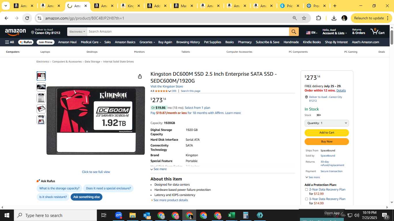Open File Explorer in the taskbar
Screen dimensions: 394x221
pos(132,215)
